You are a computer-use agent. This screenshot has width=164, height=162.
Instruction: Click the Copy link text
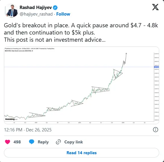73,142
